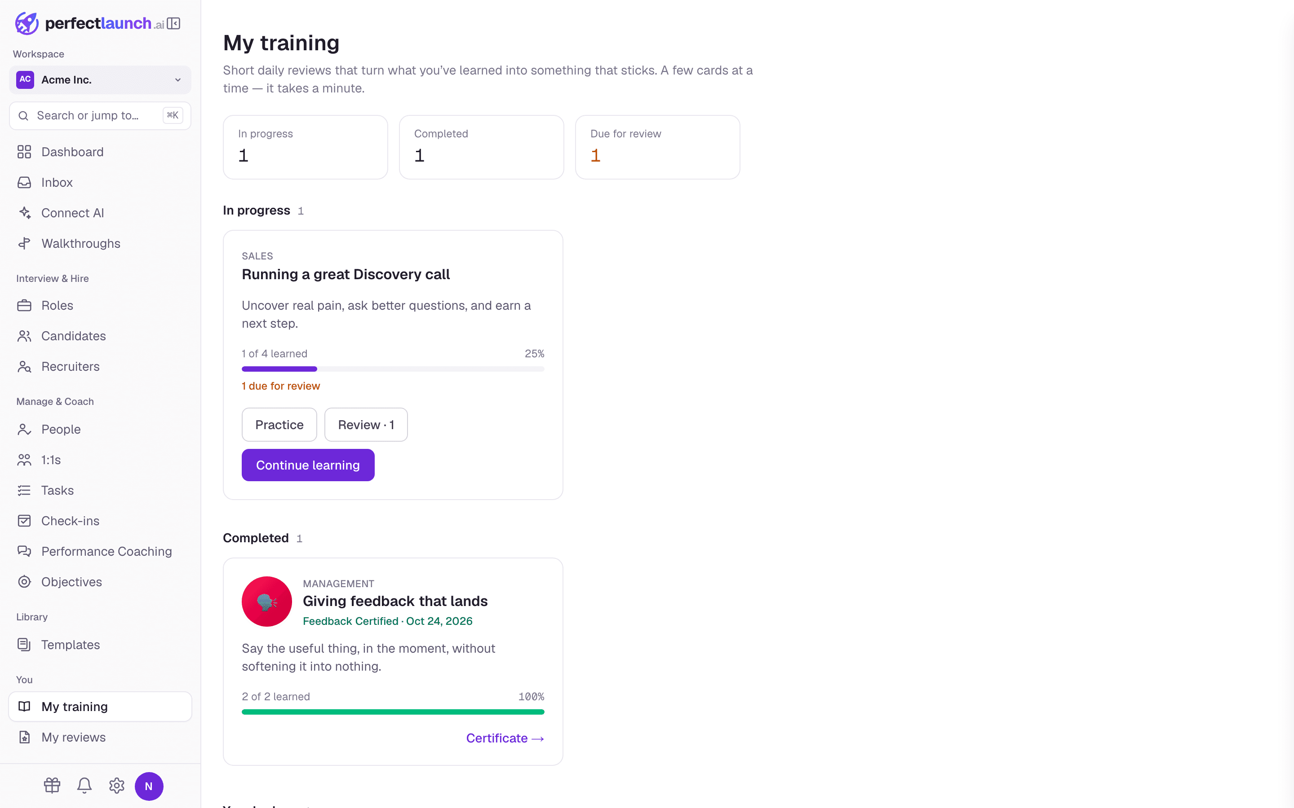Click the ⌘K shortcut badge
This screenshot has height=808, width=1294.
pyautogui.click(x=173, y=115)
